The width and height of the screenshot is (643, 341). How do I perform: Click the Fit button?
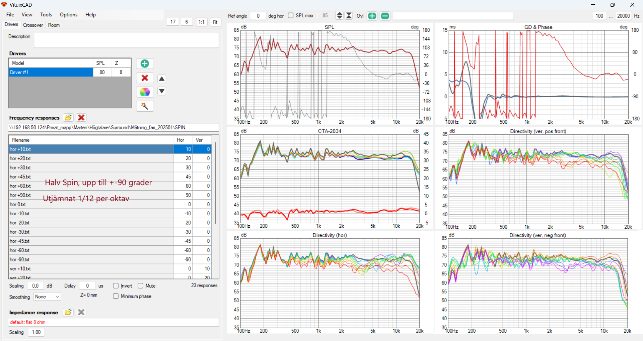[215, 22]
